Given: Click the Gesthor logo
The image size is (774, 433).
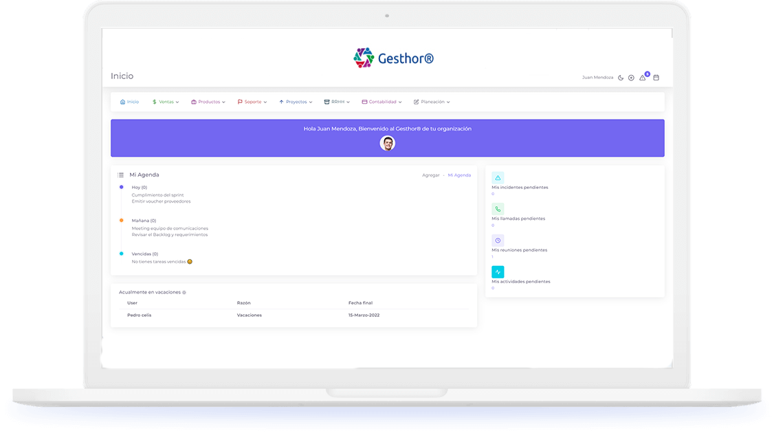Looking at the screenshot, I should point(393,58).
